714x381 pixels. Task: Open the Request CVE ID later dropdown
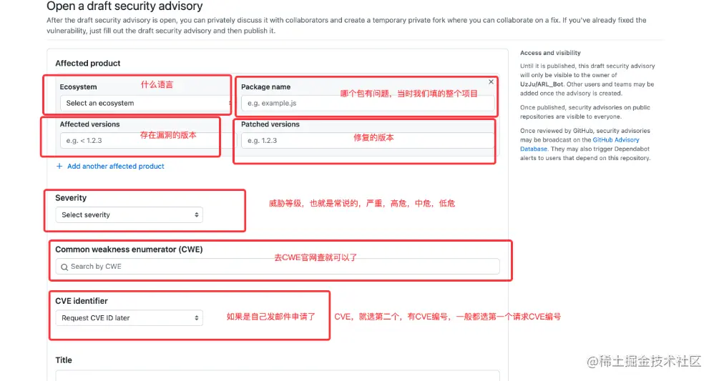pos(129,317)
